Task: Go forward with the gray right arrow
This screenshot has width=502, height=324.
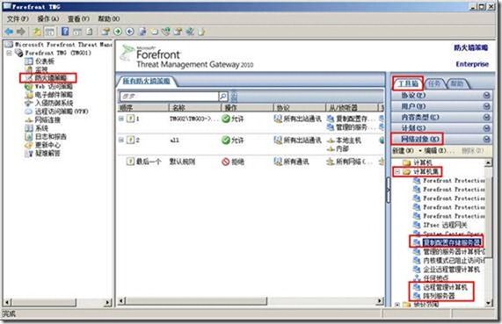Action: pos(21,32)
